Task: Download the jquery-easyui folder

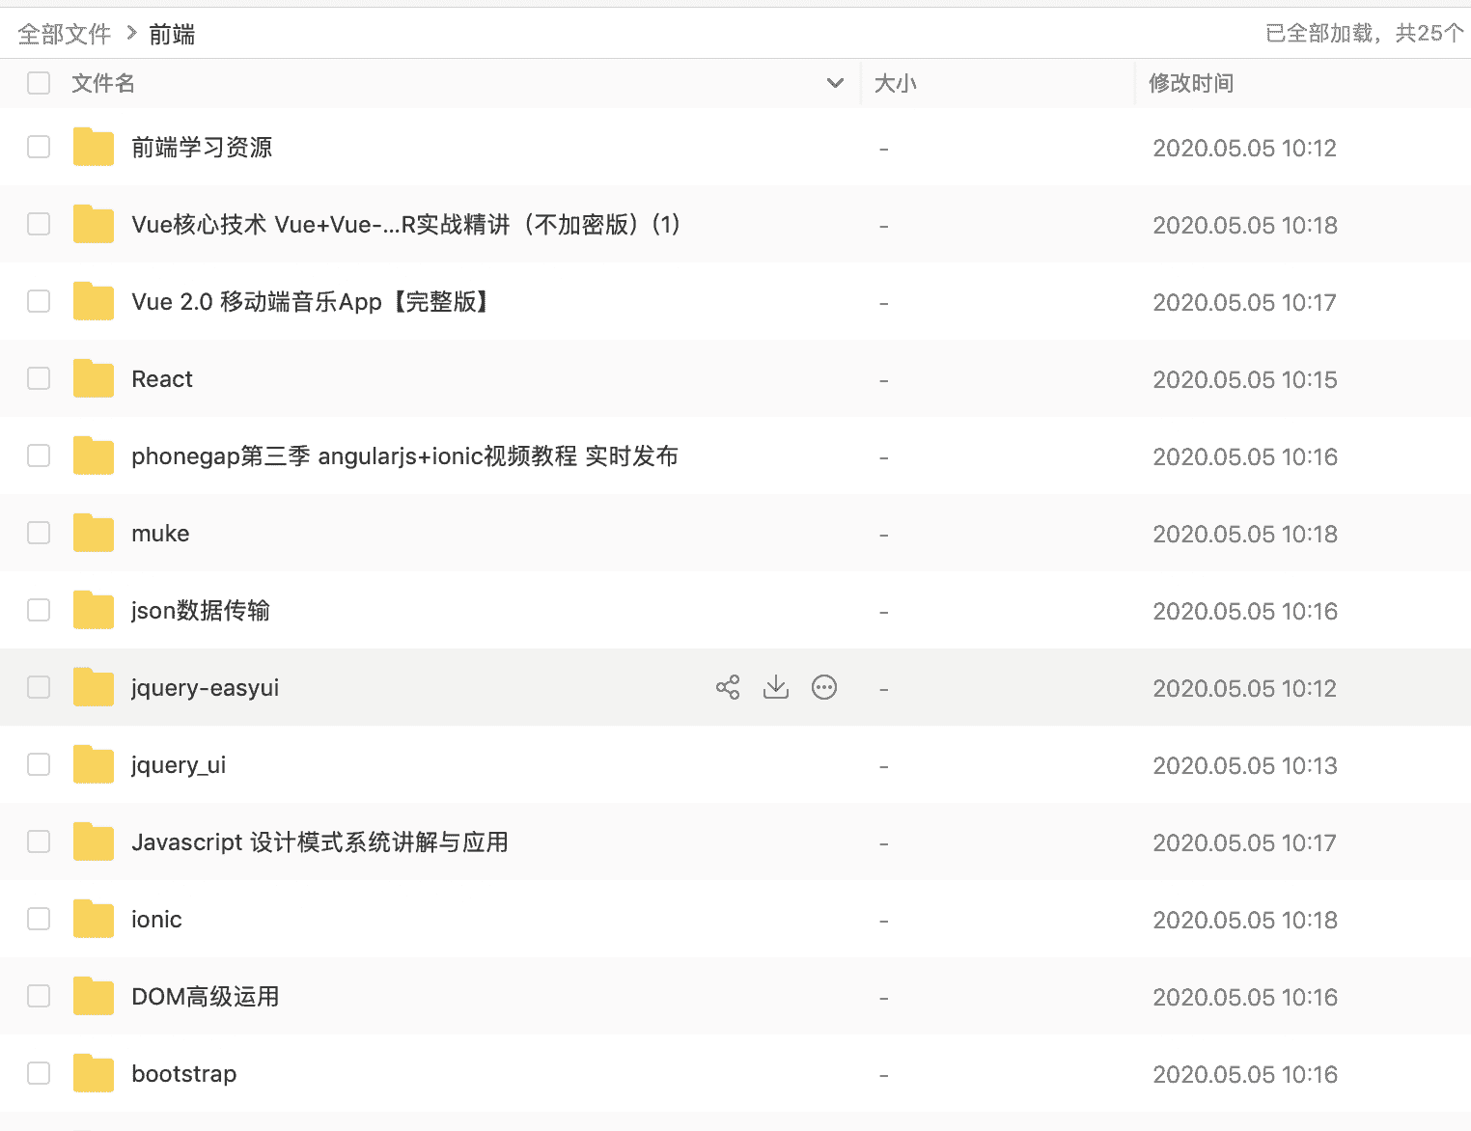Action: pos(776,687)
